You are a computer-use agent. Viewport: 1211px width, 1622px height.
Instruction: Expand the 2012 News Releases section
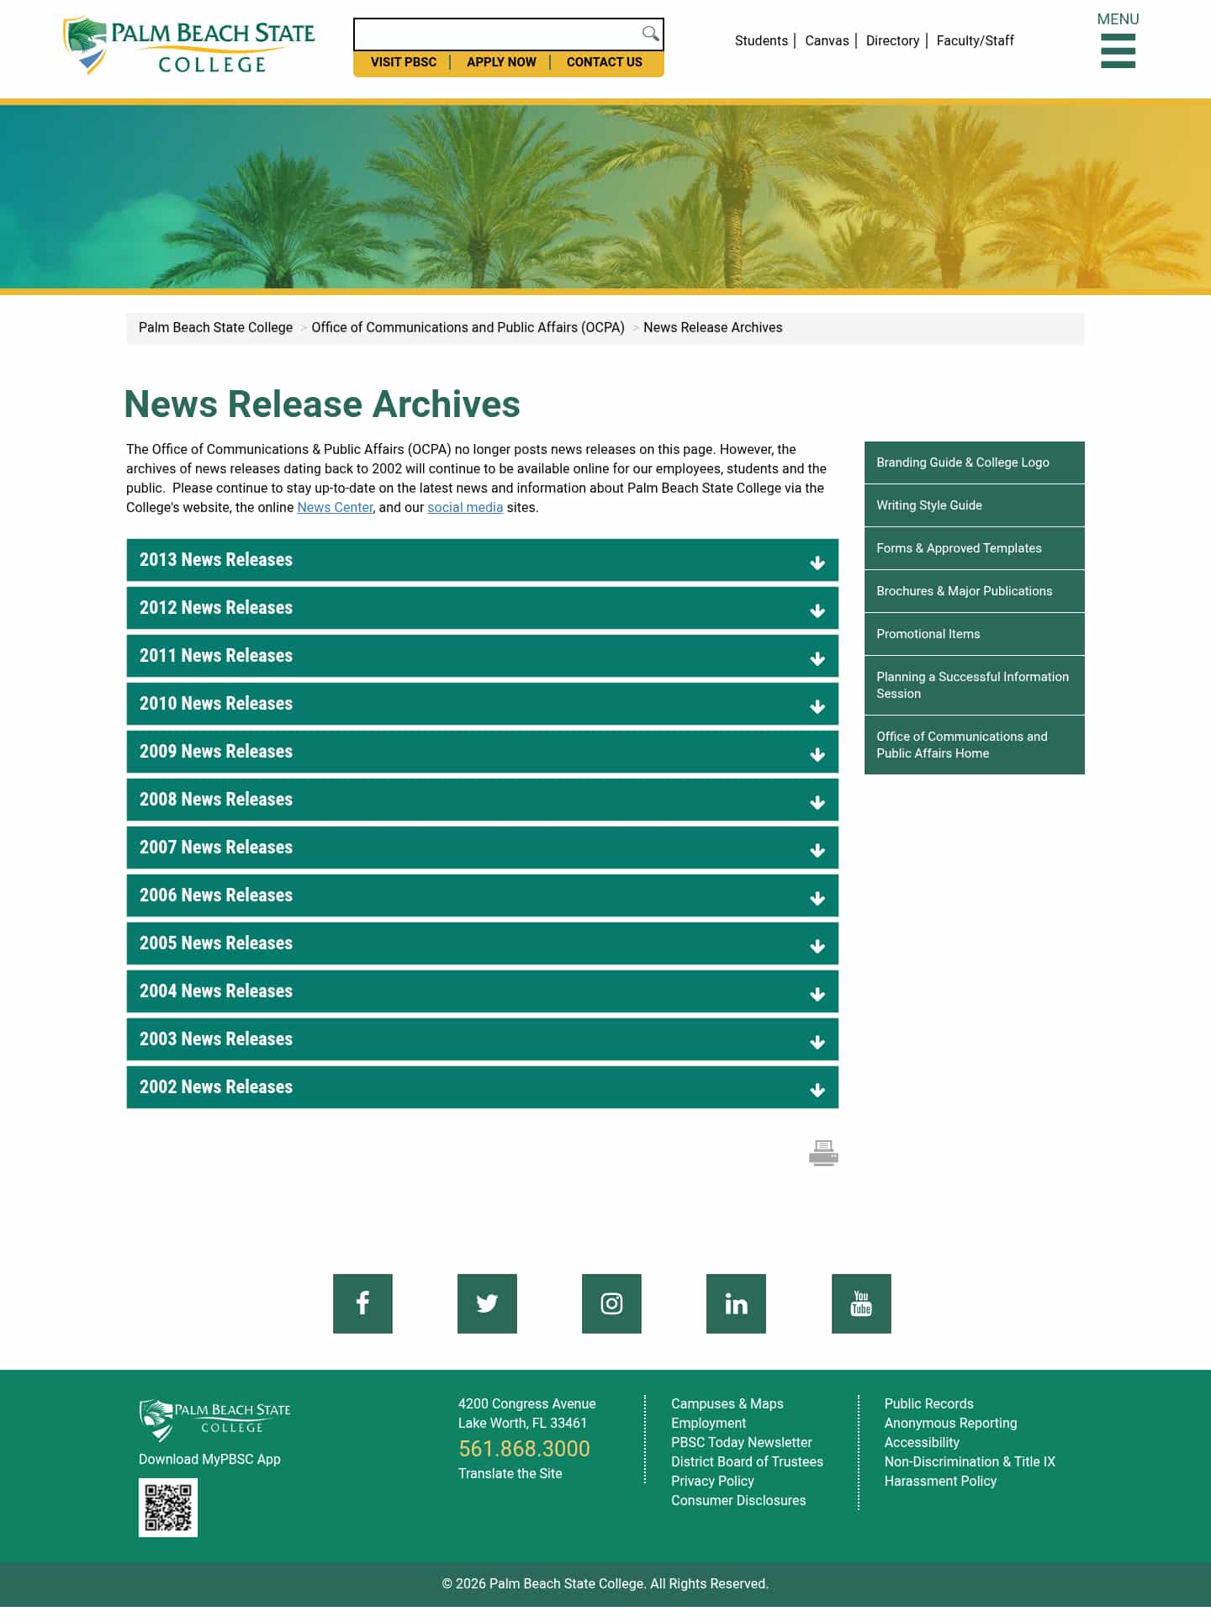[483, 608]
